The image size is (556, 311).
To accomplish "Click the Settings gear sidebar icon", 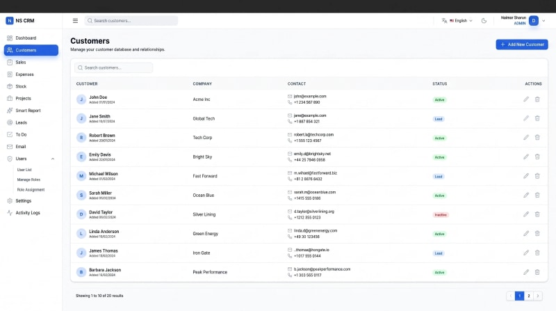I will click(10, 200).
